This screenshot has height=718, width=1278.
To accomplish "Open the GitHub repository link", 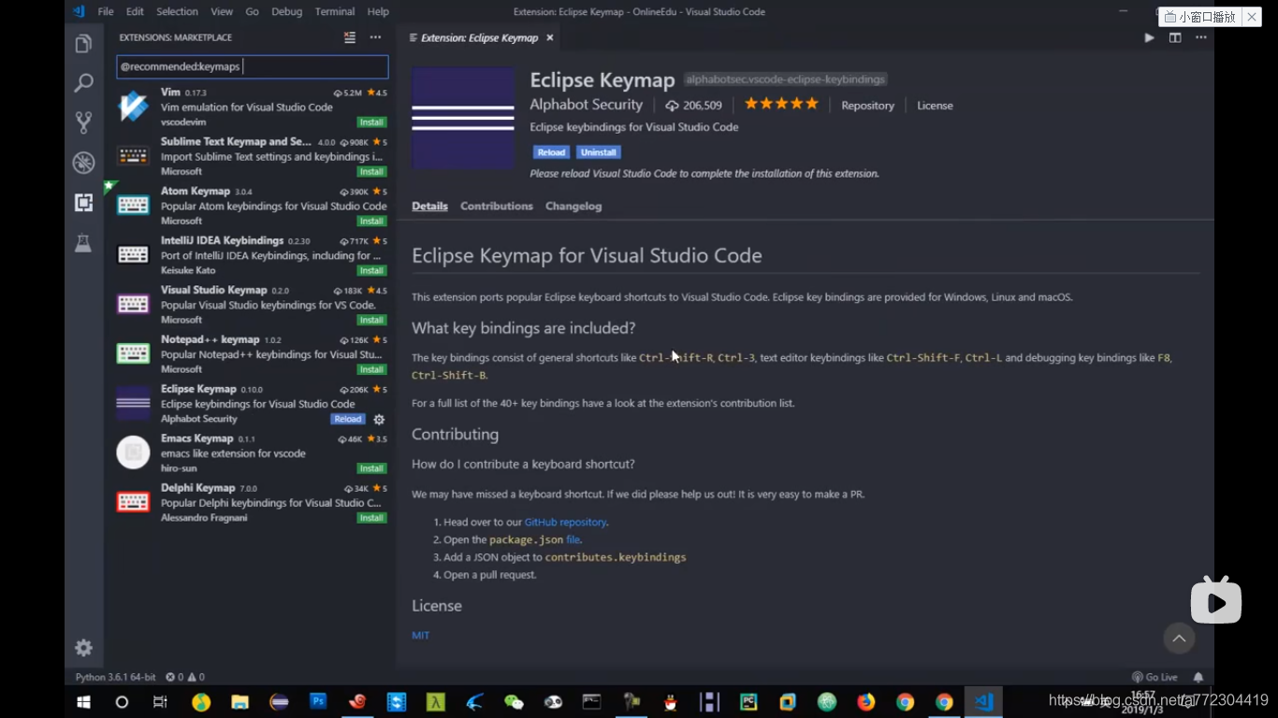I will pos(565,523).
